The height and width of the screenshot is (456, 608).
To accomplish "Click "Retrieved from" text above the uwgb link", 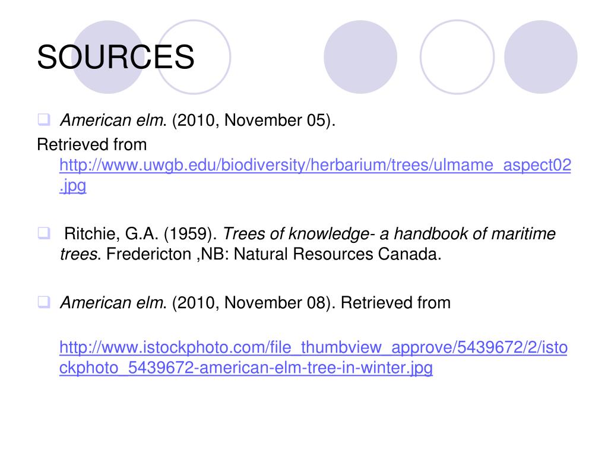I will (92, 145).
